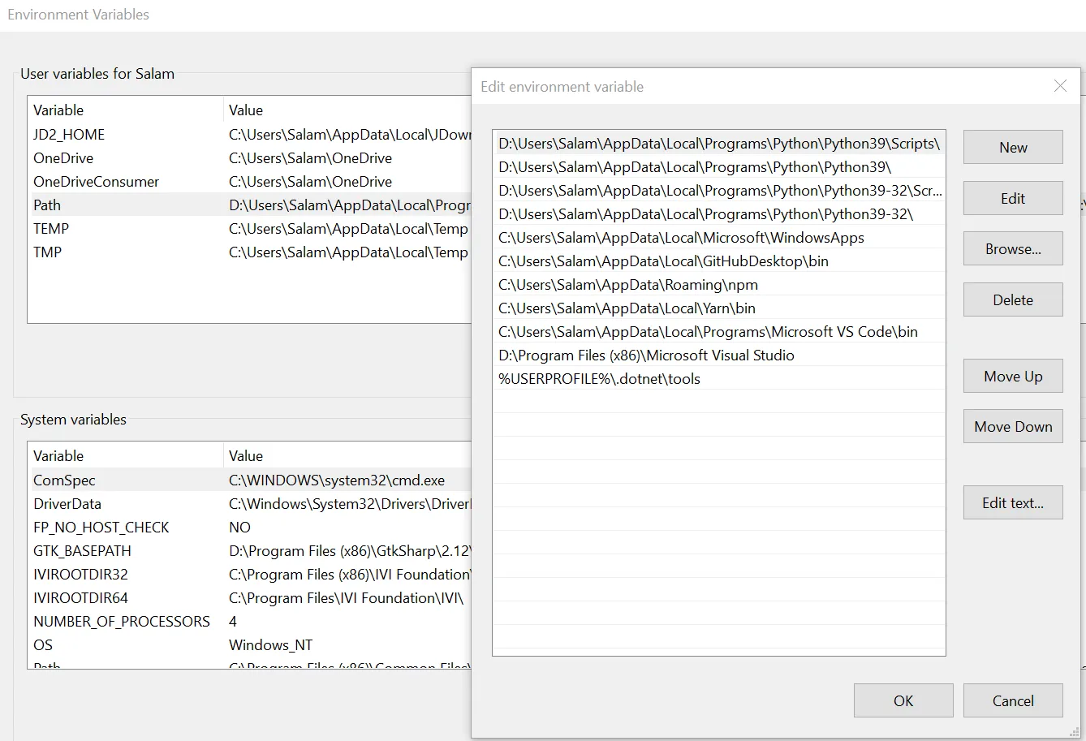This screenshot has width=1086, height=741.
Task: Select the path entry ending in Python\Python39\
Action: (719, 167)
